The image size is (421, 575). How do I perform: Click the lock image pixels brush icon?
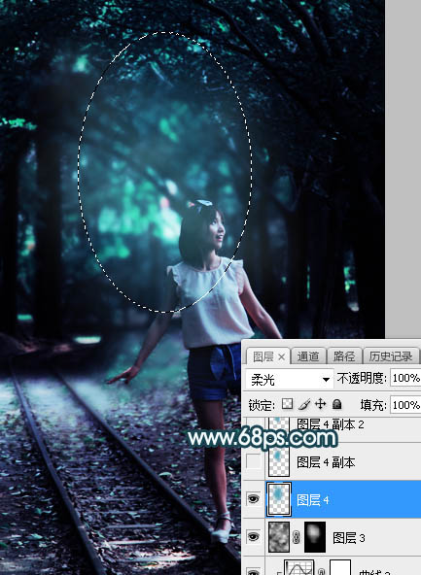pos(304,404)
